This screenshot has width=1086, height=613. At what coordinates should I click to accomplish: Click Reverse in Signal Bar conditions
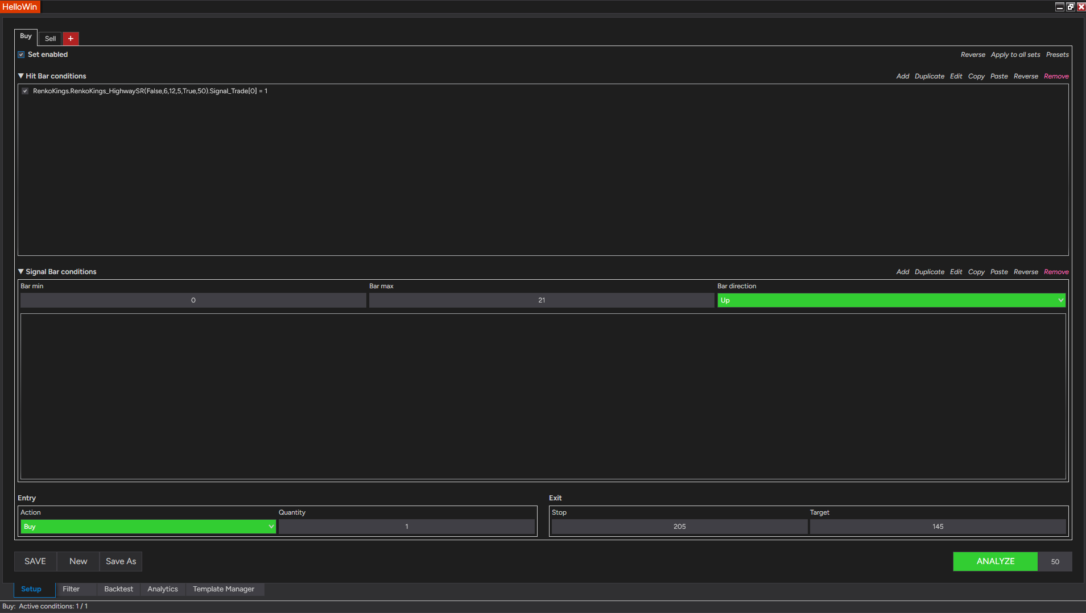(x=1026, y=272)
